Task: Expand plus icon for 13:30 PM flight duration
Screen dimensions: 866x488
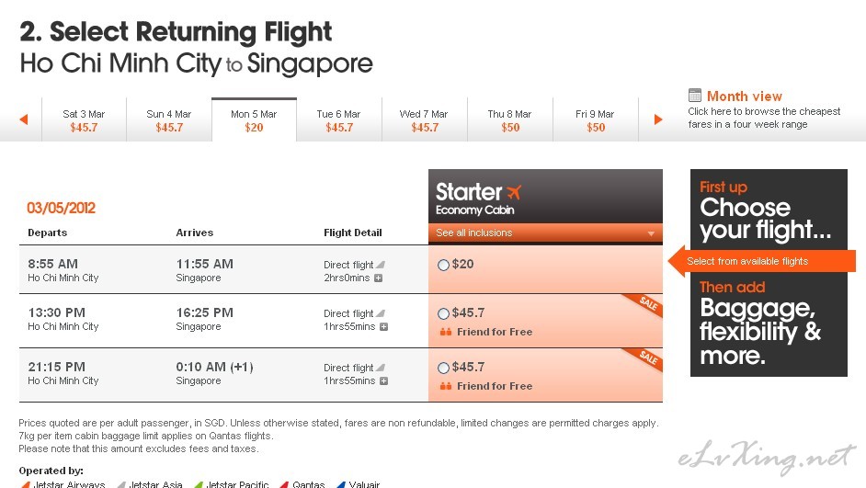Action: [384, 327]
